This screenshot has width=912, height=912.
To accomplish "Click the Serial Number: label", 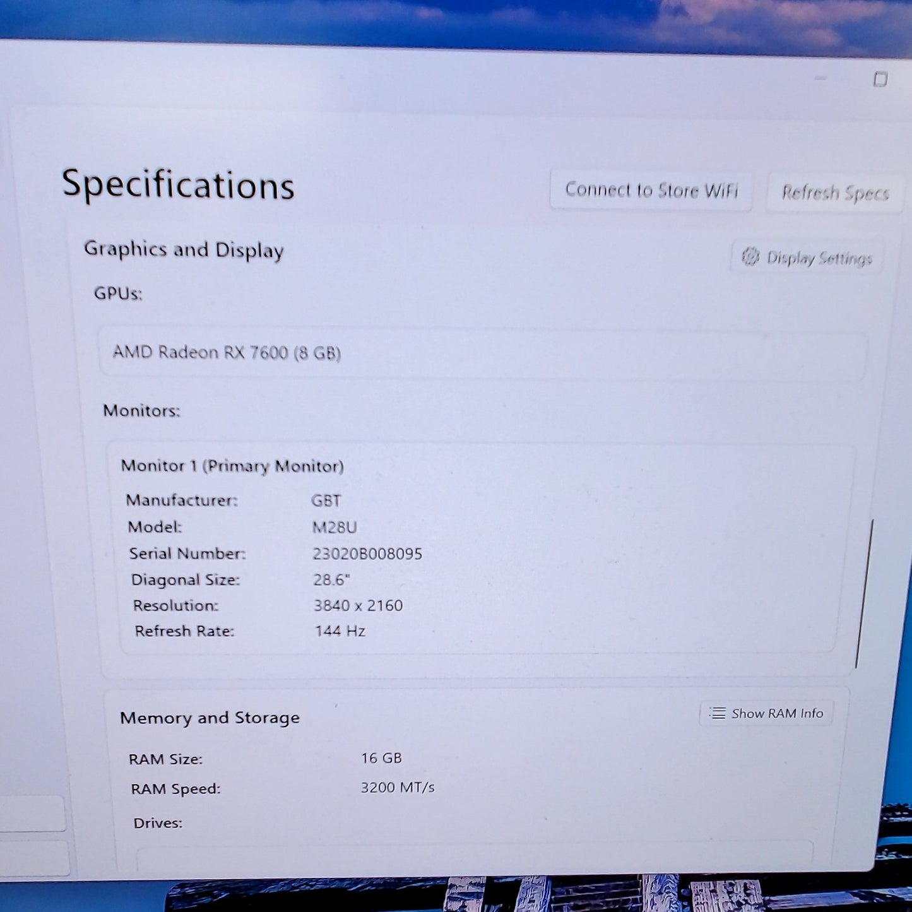I will point(187,554).
